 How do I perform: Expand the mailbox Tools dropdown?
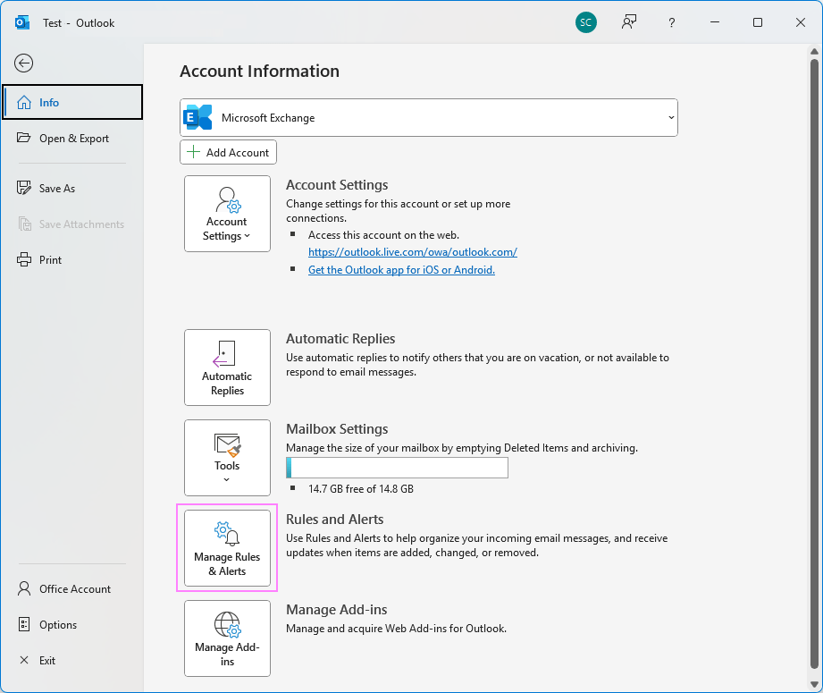[x=227, y=458]
